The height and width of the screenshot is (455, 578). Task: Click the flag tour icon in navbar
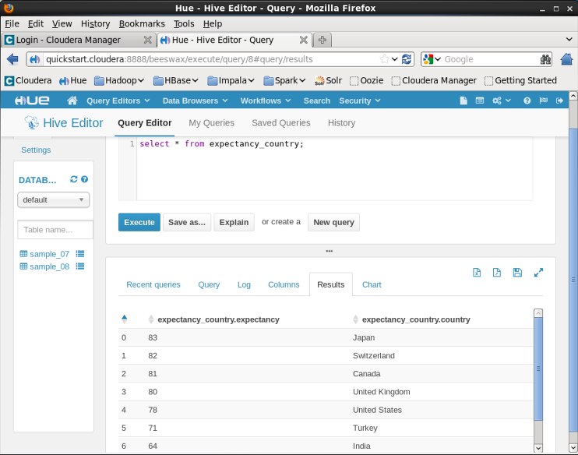click(x=544, y=101)
